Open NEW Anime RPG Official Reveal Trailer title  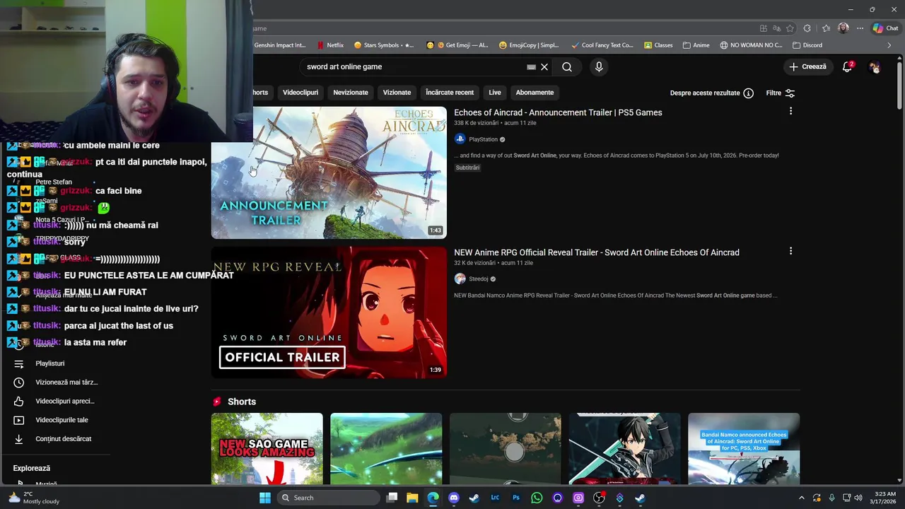click(x=597, y=252)
